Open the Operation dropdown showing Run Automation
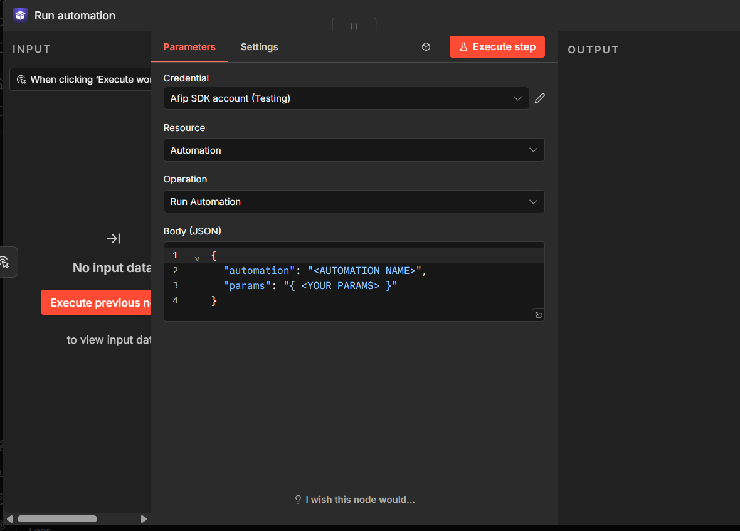Image resolution: width=740 pixels, height=531 pixels. 354,202
